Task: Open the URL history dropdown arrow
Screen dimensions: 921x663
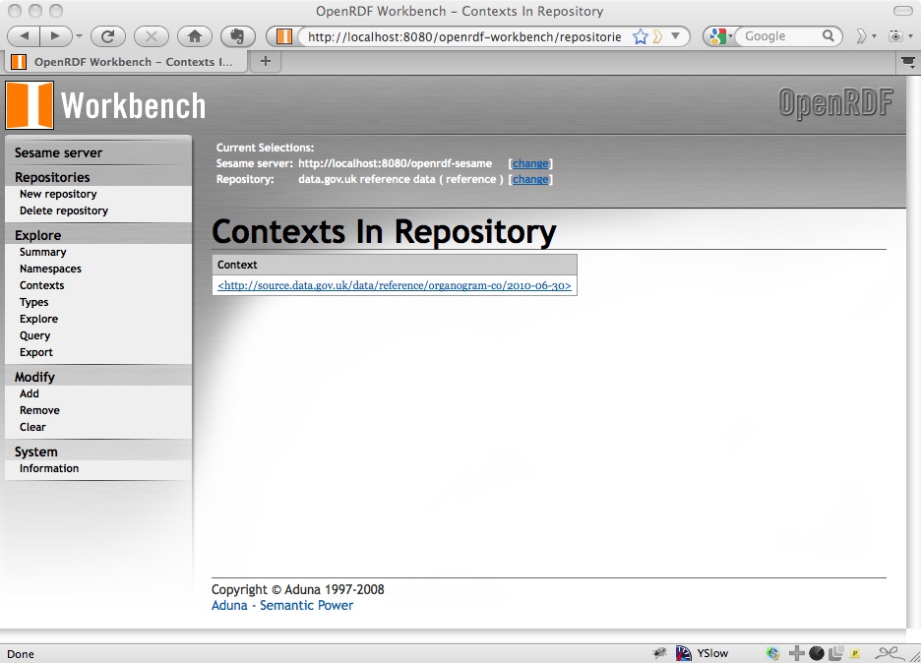Action: pyautogui.click(x=675, y=36)
